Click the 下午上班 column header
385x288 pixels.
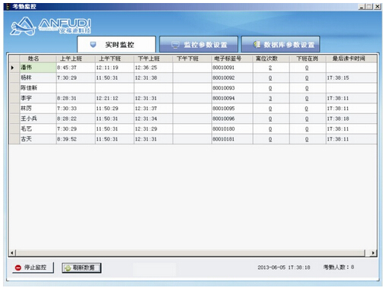click(153, 59)
